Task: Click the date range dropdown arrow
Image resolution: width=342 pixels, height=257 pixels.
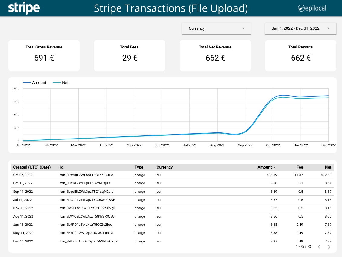Action: [x=329, y=28]
